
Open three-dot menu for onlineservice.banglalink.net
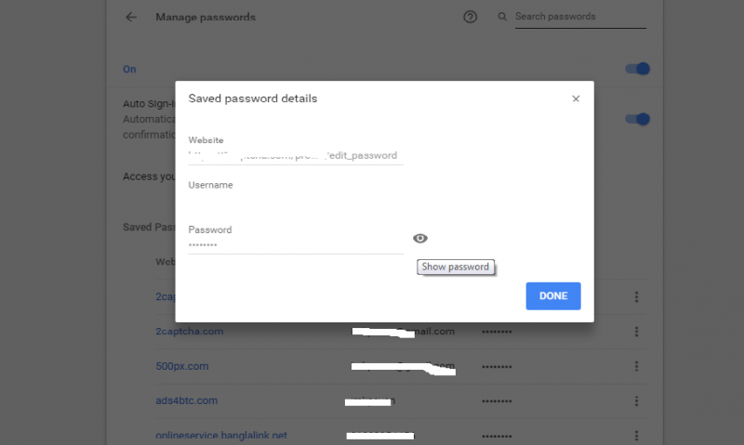[x=637, y=435]
